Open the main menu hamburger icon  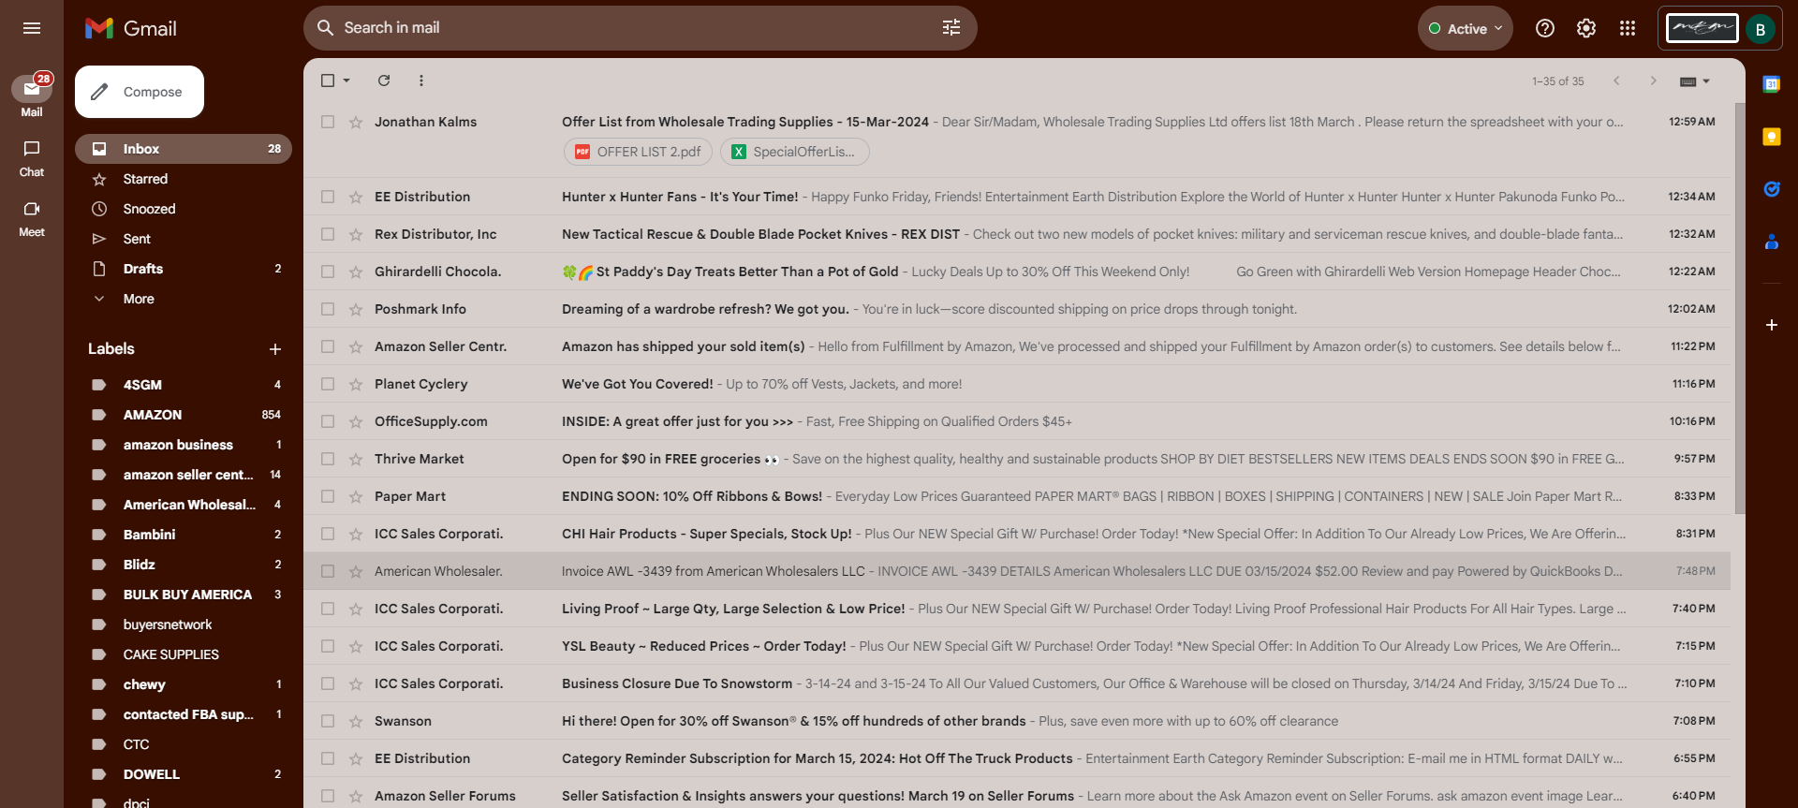tap(32, 28)
